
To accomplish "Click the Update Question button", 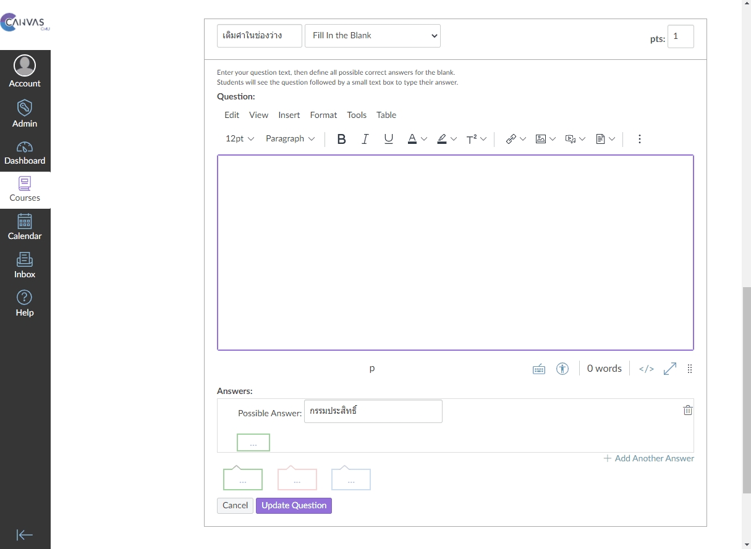I will pyautogui.click(x=294, y=505).
